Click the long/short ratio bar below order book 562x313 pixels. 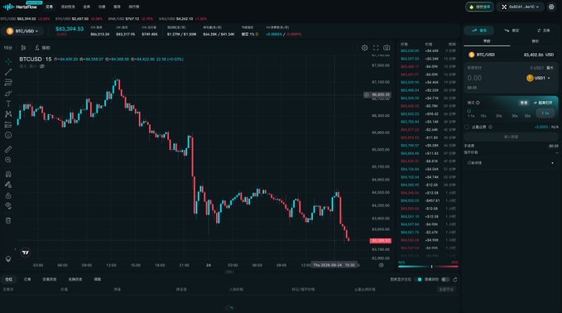point(428,267)
